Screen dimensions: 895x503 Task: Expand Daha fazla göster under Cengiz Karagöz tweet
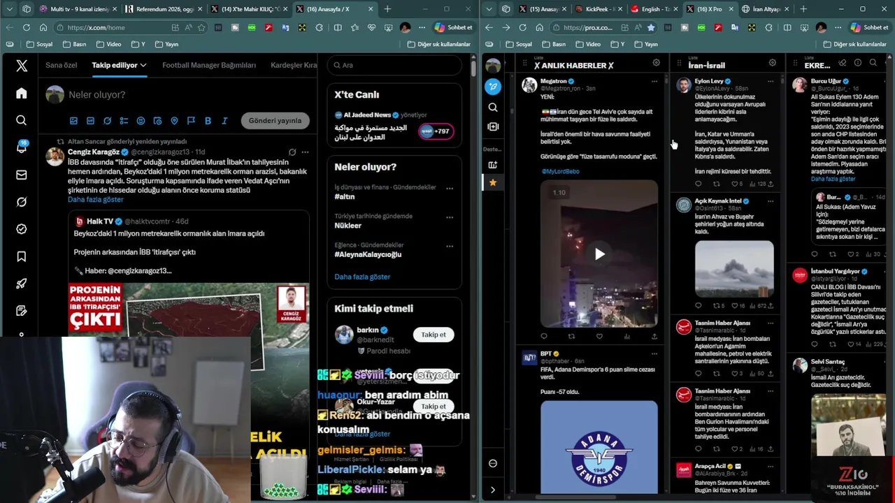click(x=96, y=199)
